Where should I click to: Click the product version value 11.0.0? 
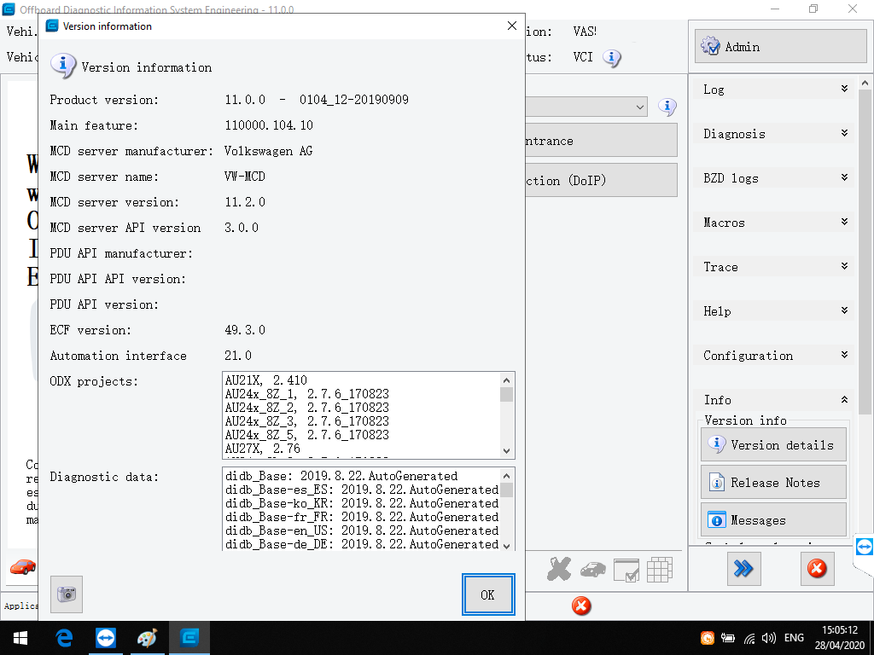(245, 100)
